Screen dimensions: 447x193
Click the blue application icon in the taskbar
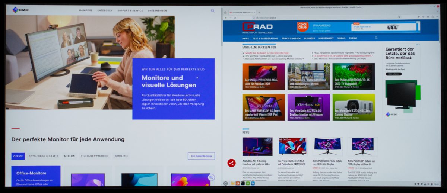(253, 183)
